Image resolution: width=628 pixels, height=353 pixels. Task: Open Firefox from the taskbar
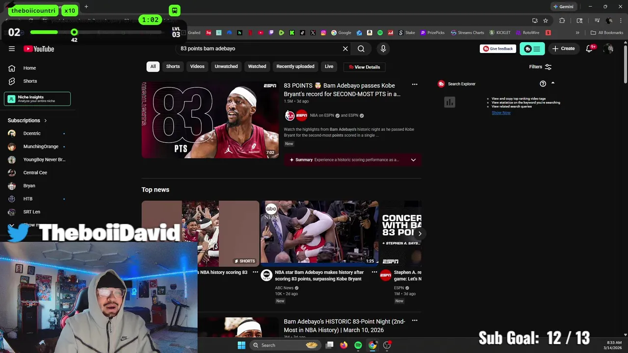click(x=344, y=345)
